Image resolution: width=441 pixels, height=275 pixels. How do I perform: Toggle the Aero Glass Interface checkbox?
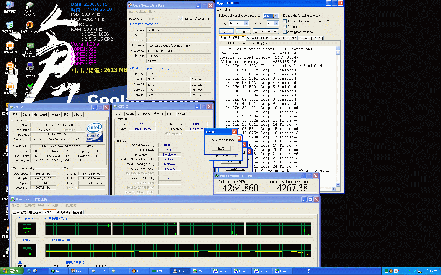[285, 32]
